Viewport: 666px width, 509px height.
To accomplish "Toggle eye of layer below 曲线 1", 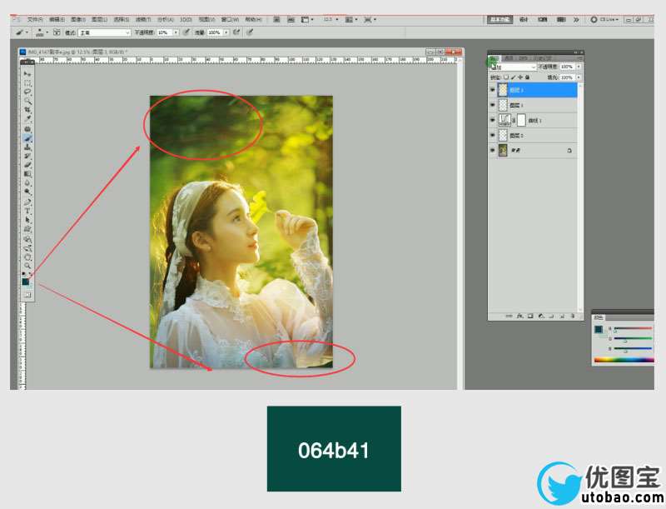I will pyautogui.click(x=492, y=135).
